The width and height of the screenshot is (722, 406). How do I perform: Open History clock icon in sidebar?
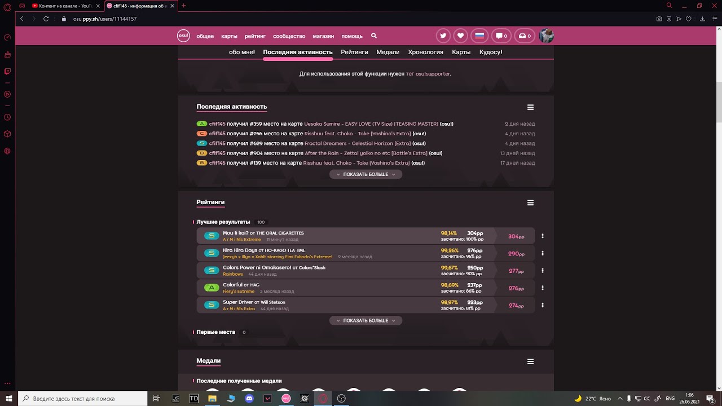pyautogui.click(x=7, y=117)
